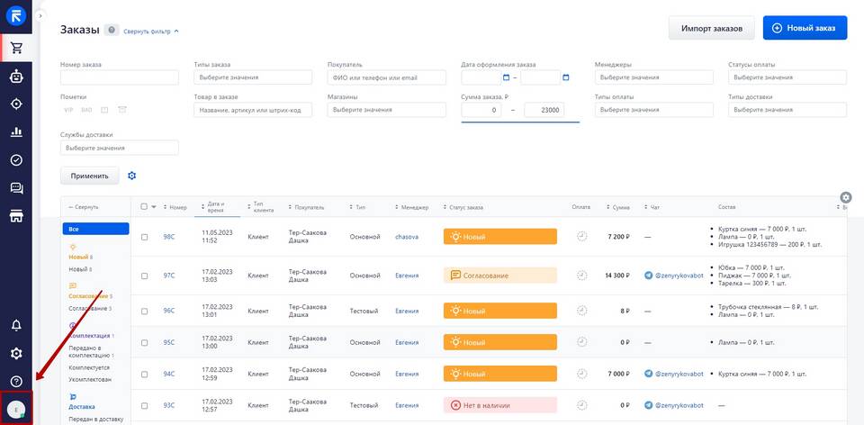This screenshot has width=864, height=425.
Task: Open the analytics bar chart sidebar icon
Action: pos(16,132)
